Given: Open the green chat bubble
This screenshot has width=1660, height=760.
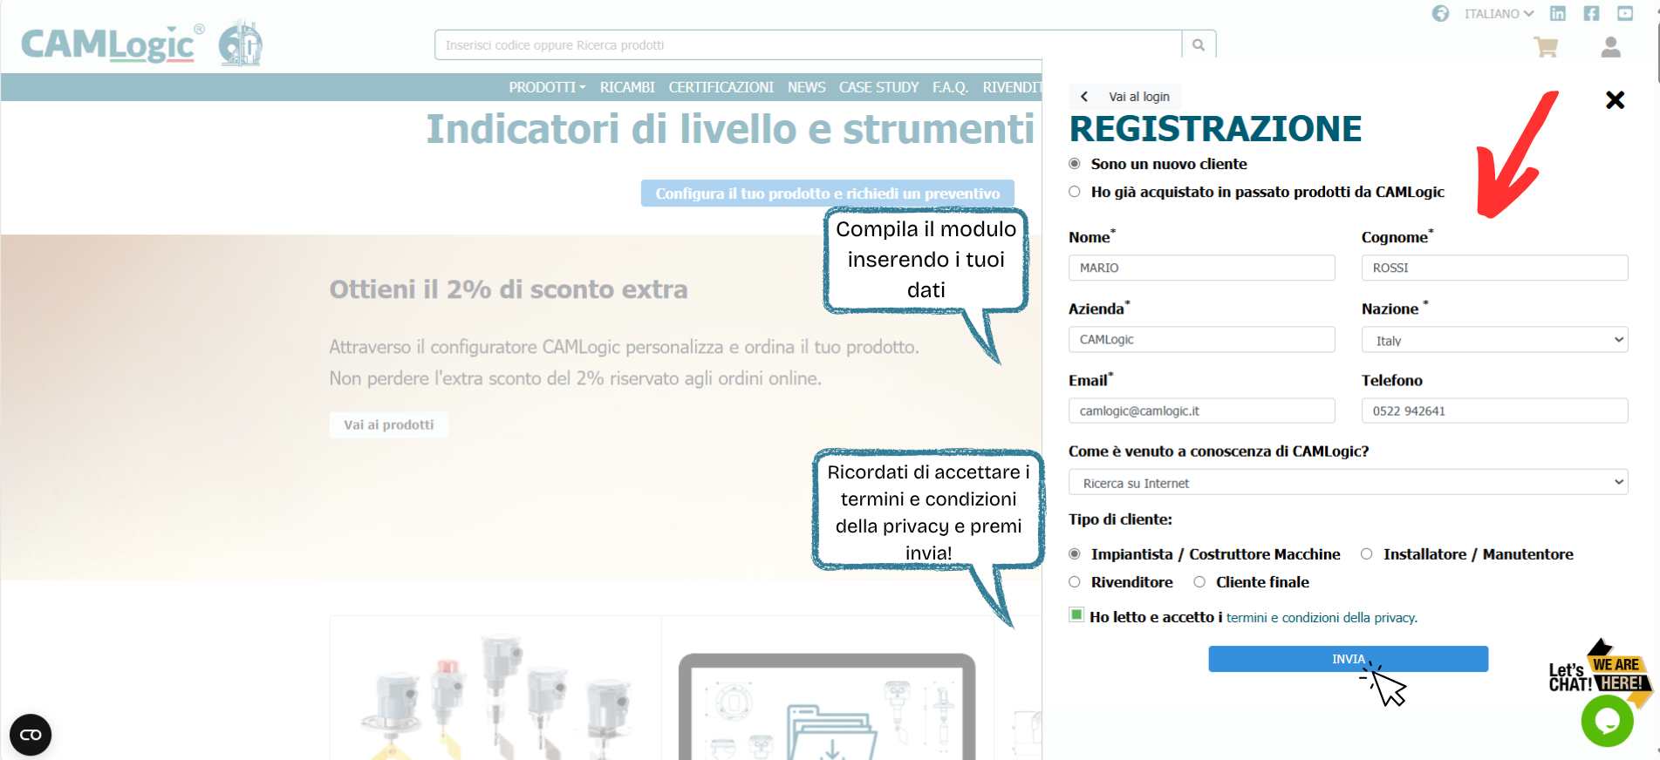Looking at the screenshot, I should (1607, 722).
